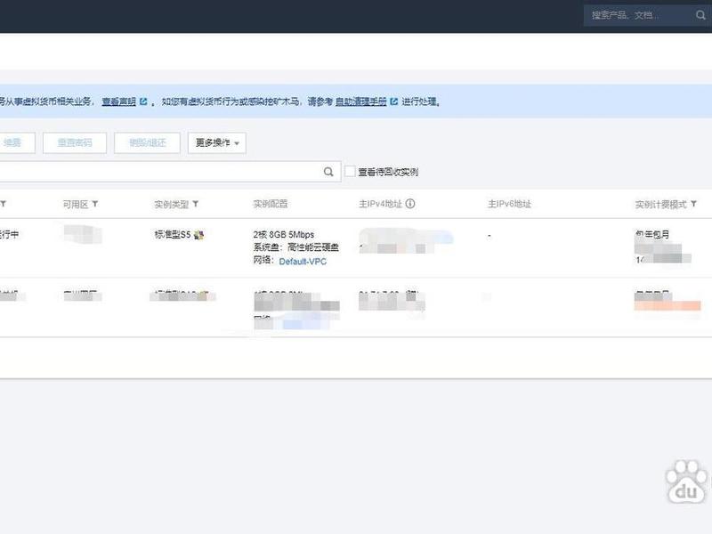The width and height of the screenshot is (712, 534).
Task: Toggle the 查看待回收实例 checkbox
Action: (350, 172)
